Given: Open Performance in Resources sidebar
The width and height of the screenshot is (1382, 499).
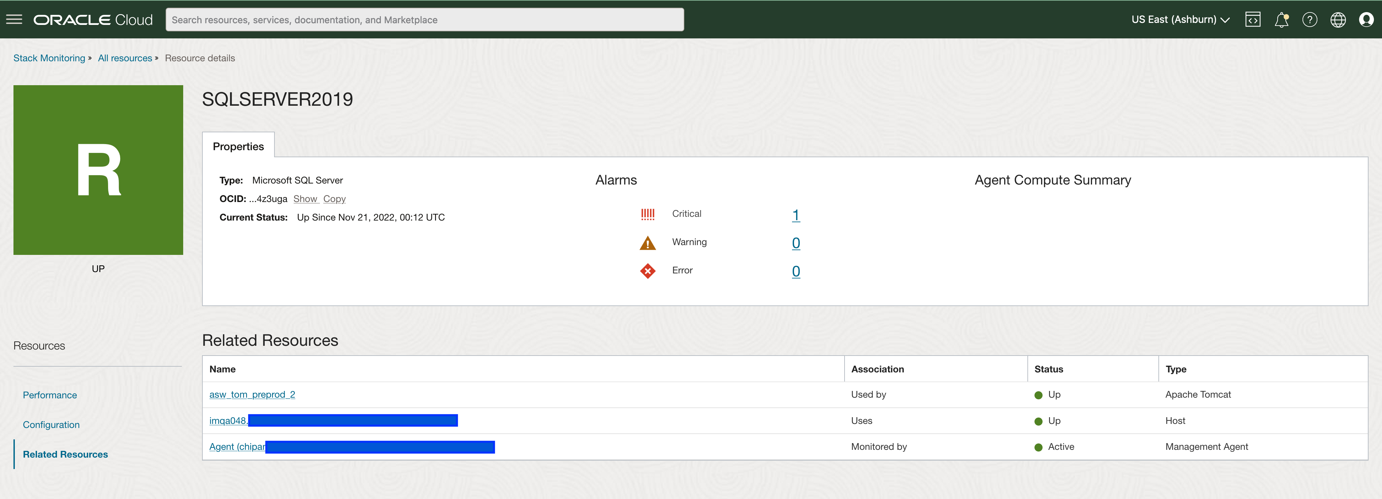Looking at the screenshot, I should pos(50,395).
